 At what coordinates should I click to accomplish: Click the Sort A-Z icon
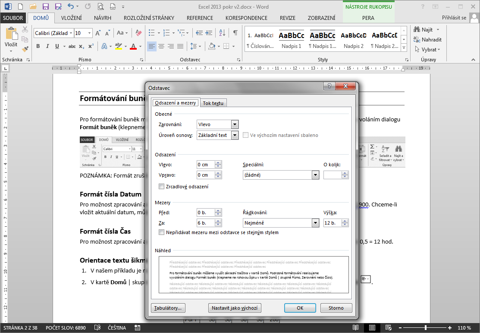[x=223, y=32]
